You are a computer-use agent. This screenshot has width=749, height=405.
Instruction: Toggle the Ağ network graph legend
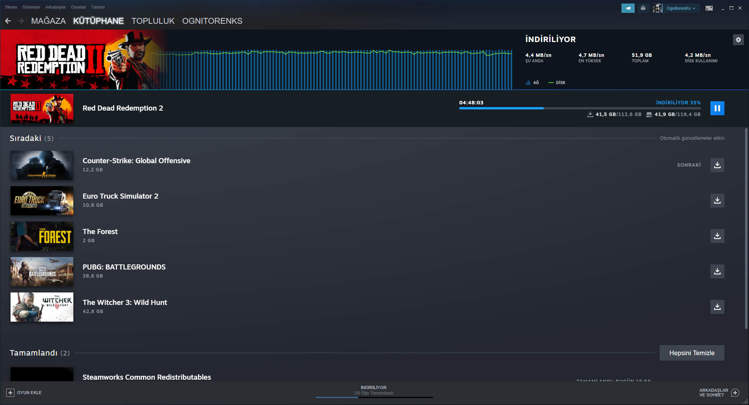pyautogui.click(x=532, y=83)
